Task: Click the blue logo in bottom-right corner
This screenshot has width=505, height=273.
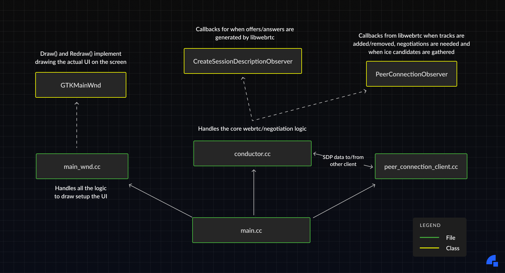Action: point(492,260)
